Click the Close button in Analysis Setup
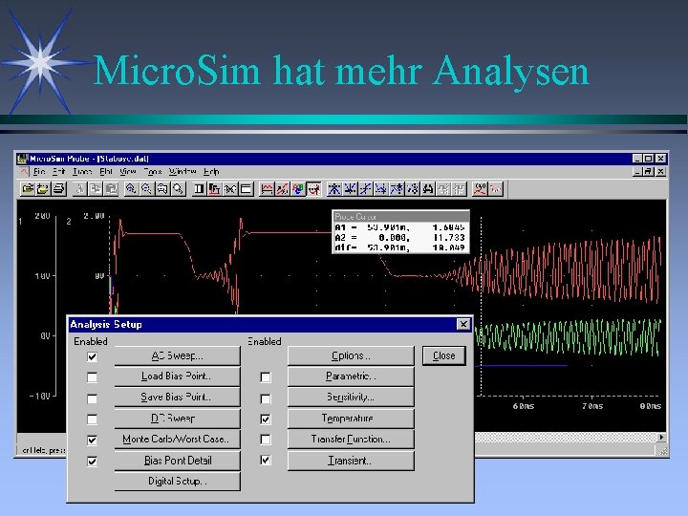Viewport: 688px width, 516px height. click(444, 355)
